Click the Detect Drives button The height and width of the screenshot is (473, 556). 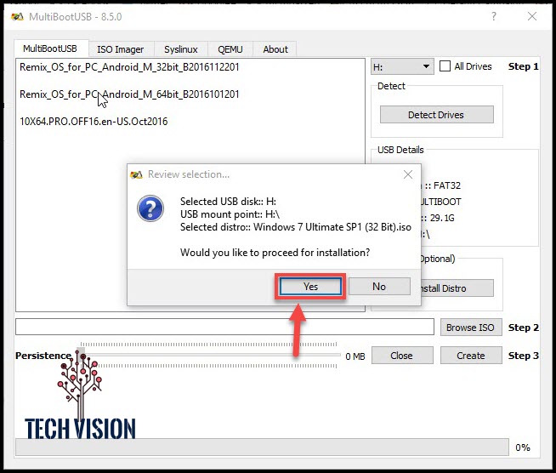pos(436,115)
